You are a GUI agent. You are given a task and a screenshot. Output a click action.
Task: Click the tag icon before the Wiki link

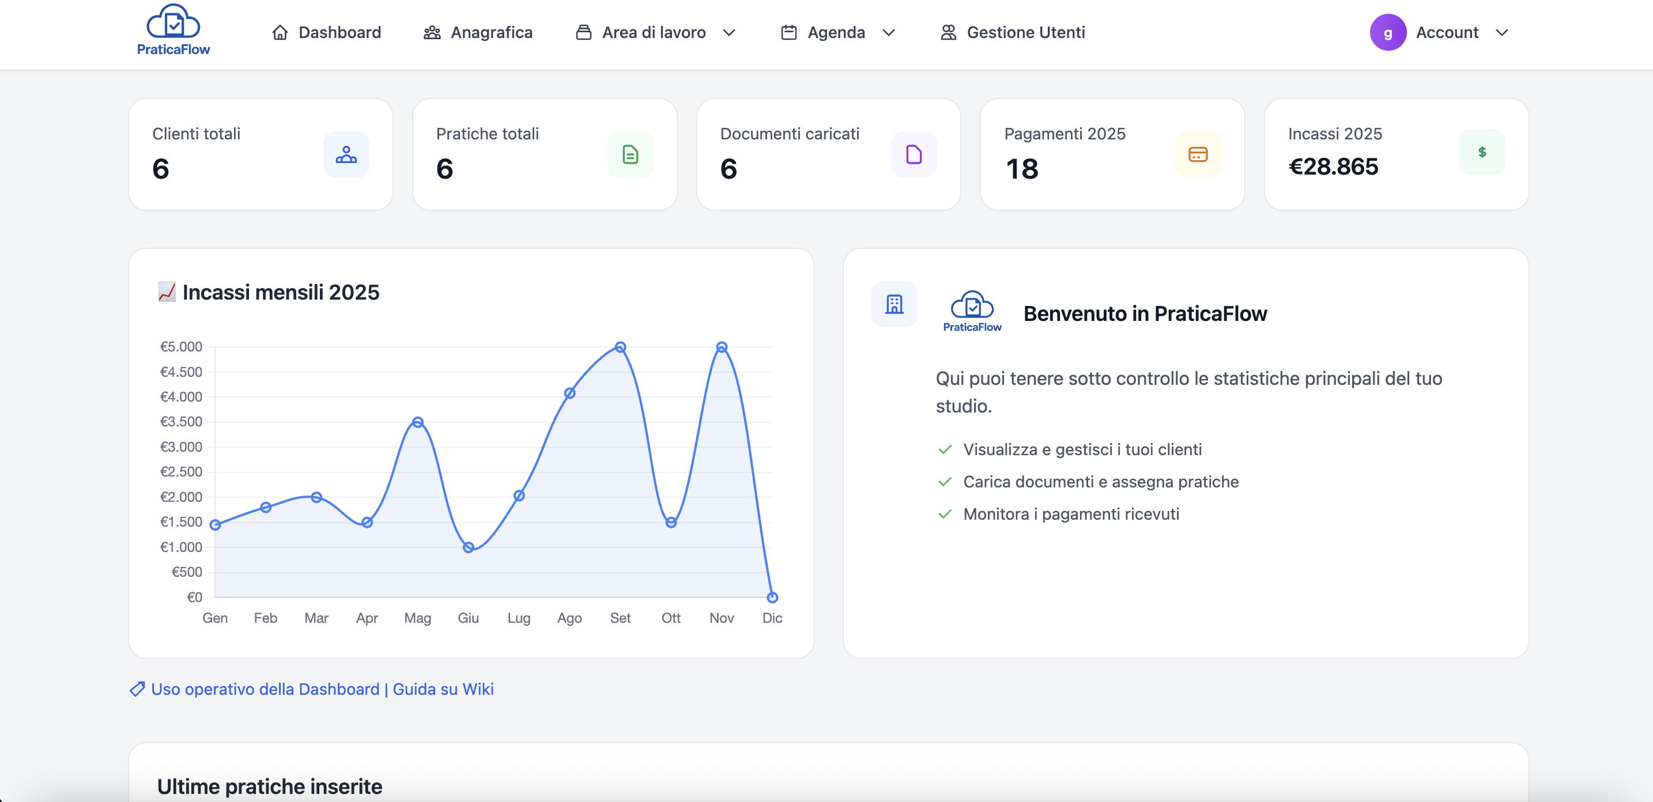[137, 689]
